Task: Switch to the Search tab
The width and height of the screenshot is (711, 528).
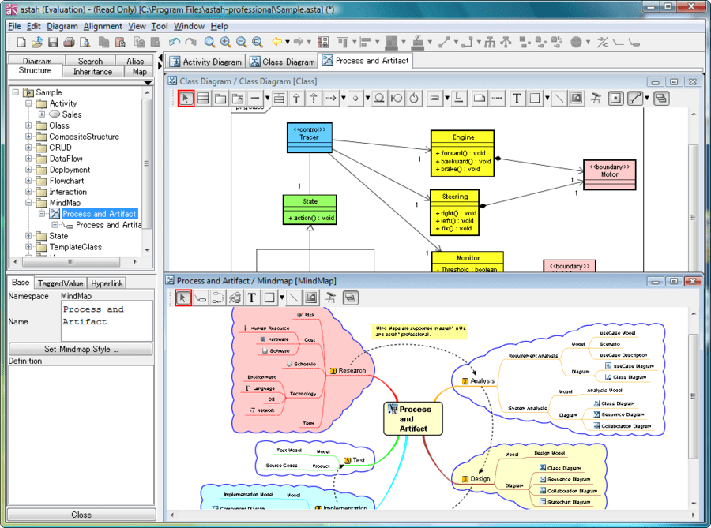Action: coord(90,61)
